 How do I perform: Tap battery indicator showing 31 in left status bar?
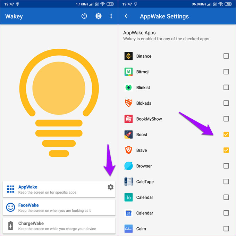coord(110,4)
